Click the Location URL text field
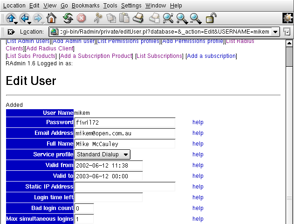Image resolution: width=294 pixels, height=224 pixels. click(x=165, y=32)
